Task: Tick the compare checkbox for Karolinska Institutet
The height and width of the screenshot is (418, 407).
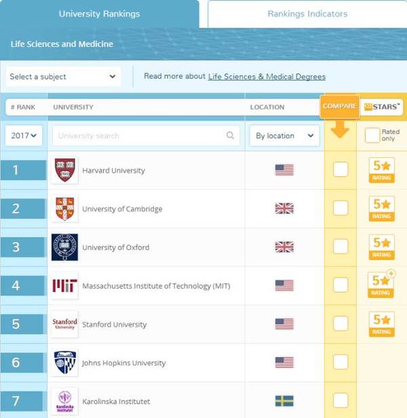Action: 341,400
